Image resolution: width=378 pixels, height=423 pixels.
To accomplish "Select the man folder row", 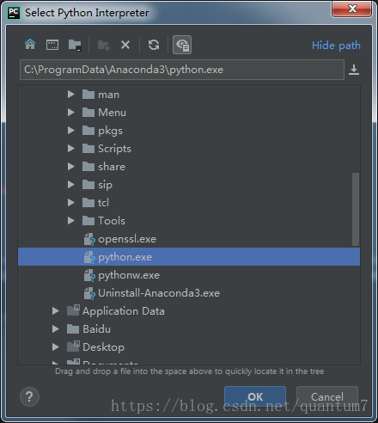I will coord(189,95).
